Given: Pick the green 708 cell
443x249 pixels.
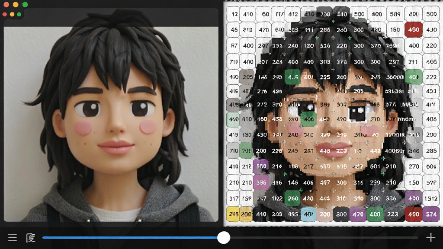Looking at the screenshot, I should click(247, 150).
